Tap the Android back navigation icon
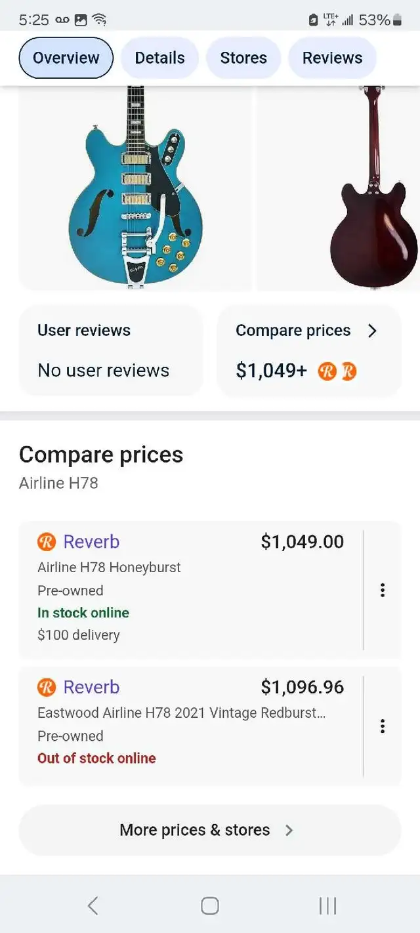 [x=93, y=906]
